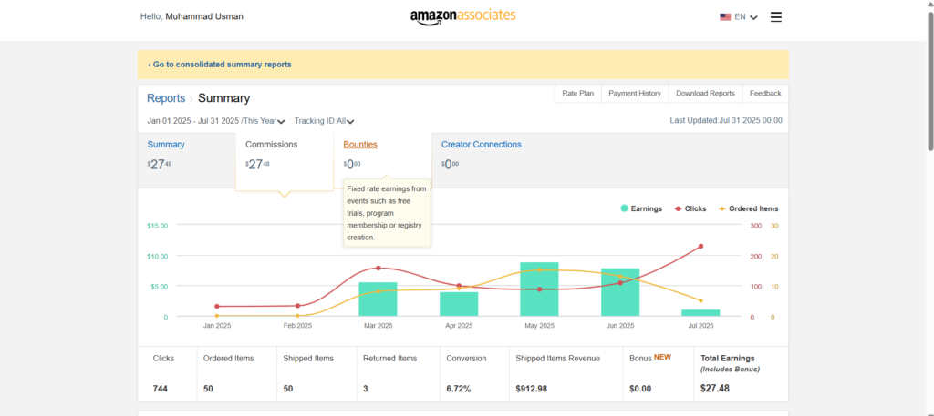This screenshot has height=416, width=934.
Task: Click the Amazon Associates logo
Action: (x=462, y=16)
